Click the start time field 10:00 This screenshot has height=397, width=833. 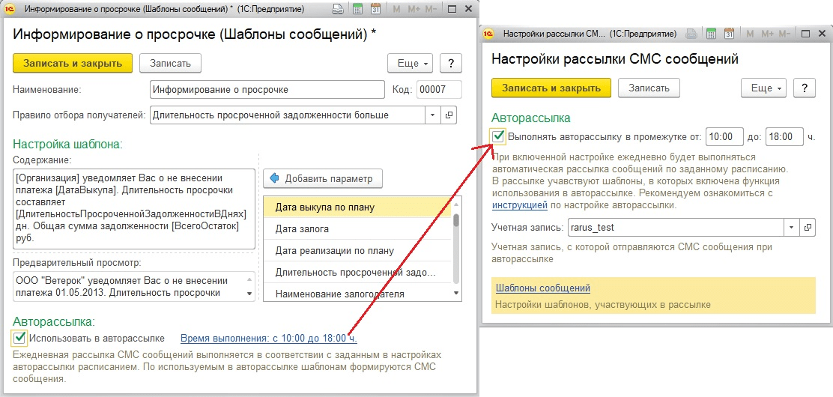click(x=724, y=136)
